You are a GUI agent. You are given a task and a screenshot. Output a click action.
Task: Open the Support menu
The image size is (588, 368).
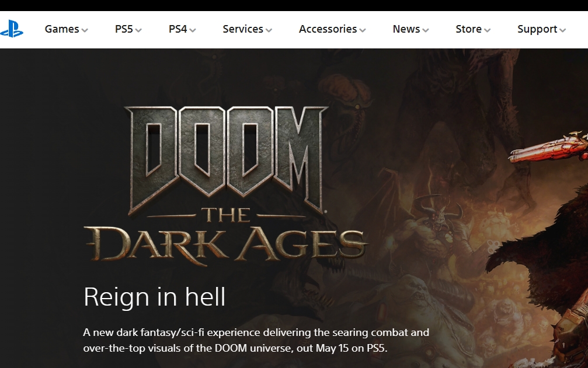(x=541, y=29)
